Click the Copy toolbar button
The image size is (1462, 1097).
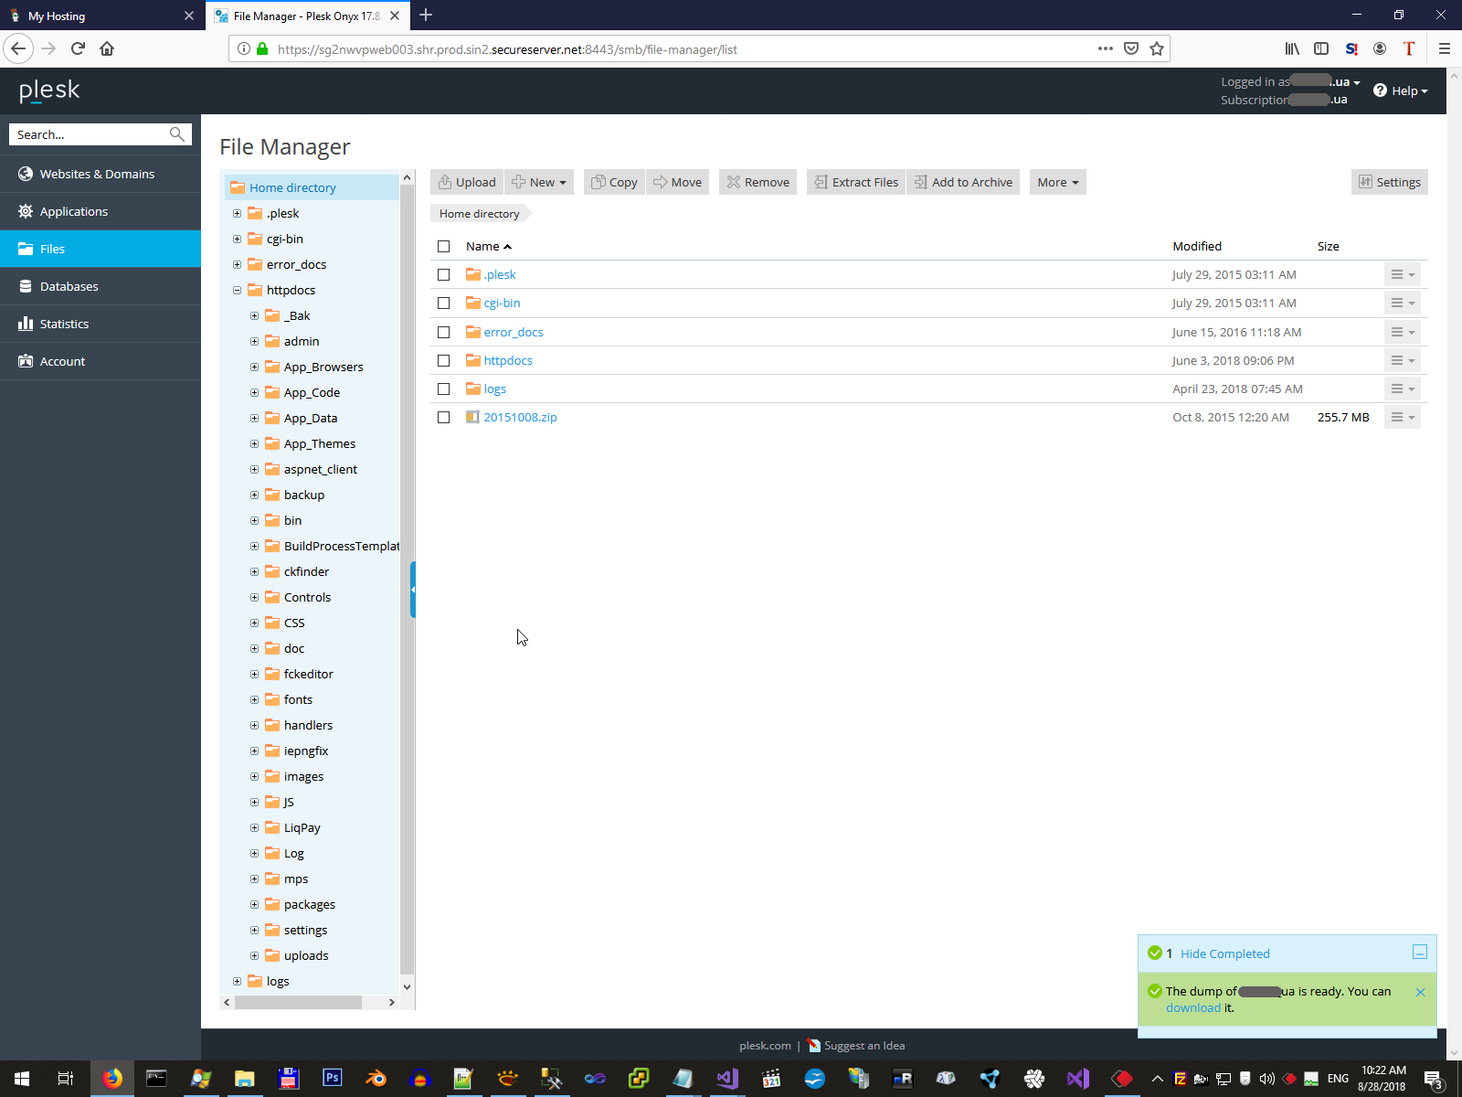point(614,182)
